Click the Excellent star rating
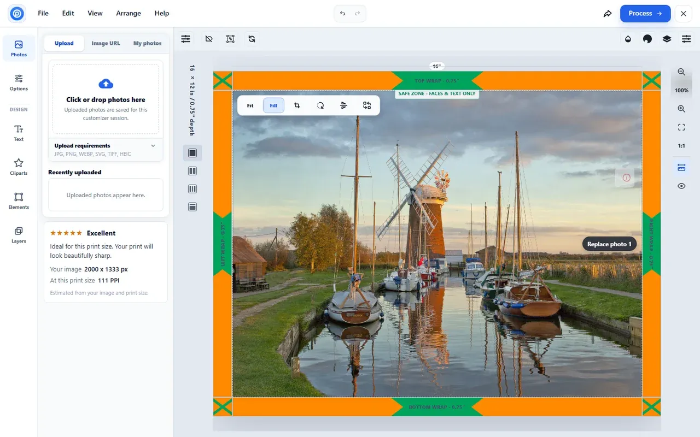 tap(83, 233)
